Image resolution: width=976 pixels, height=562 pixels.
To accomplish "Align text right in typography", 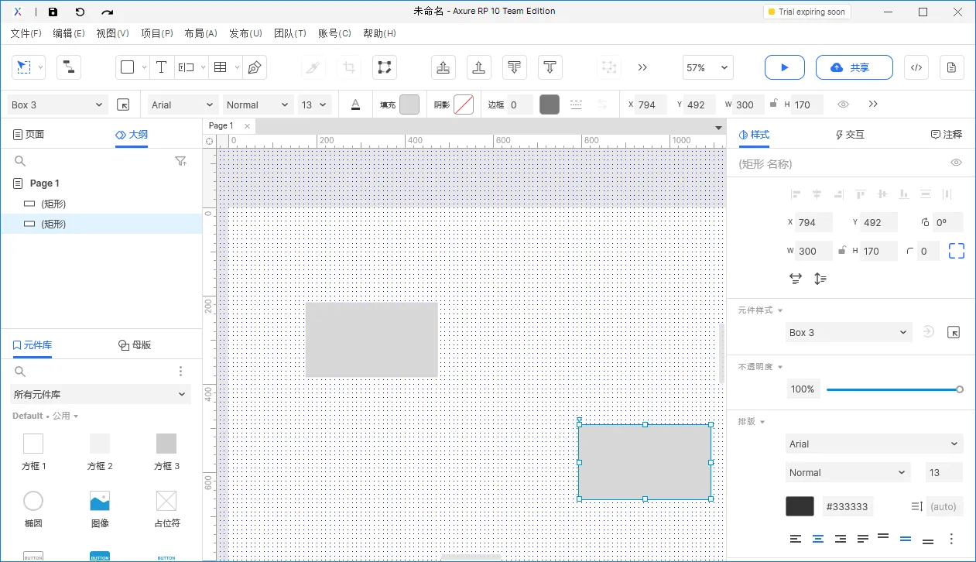I will click(841, 539).
